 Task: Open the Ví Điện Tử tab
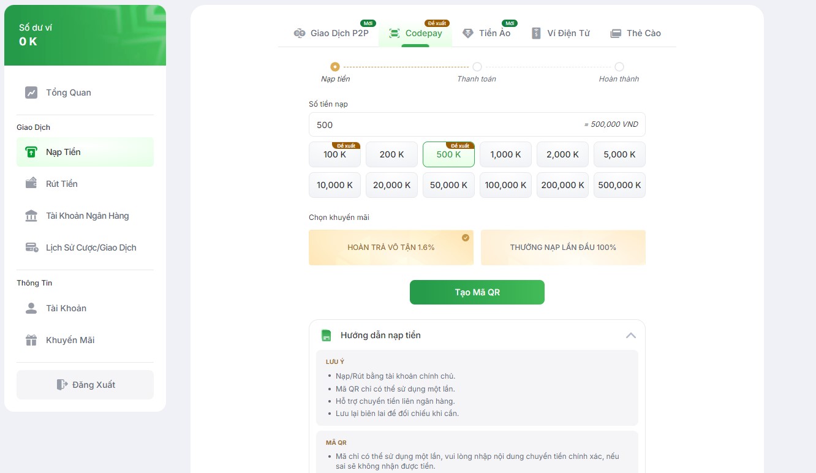click(561, 33)
